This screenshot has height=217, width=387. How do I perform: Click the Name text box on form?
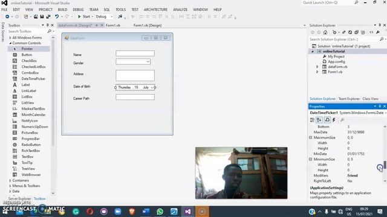(x=135, y=54)
